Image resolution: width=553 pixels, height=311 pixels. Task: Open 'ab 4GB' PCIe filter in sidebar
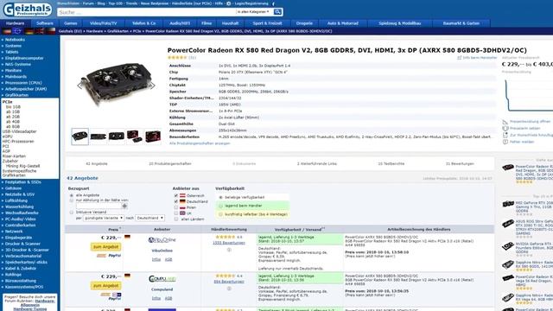click(x=13, y=122)
